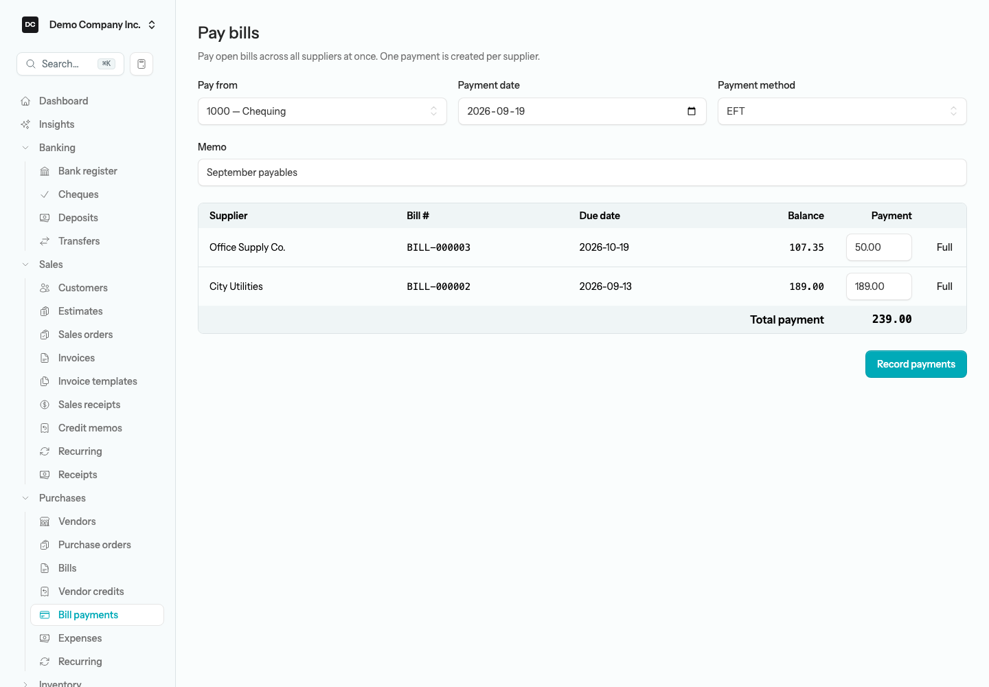Click bill number BILL-000003
Screen dimensions: 989x687
click(438, 247)
